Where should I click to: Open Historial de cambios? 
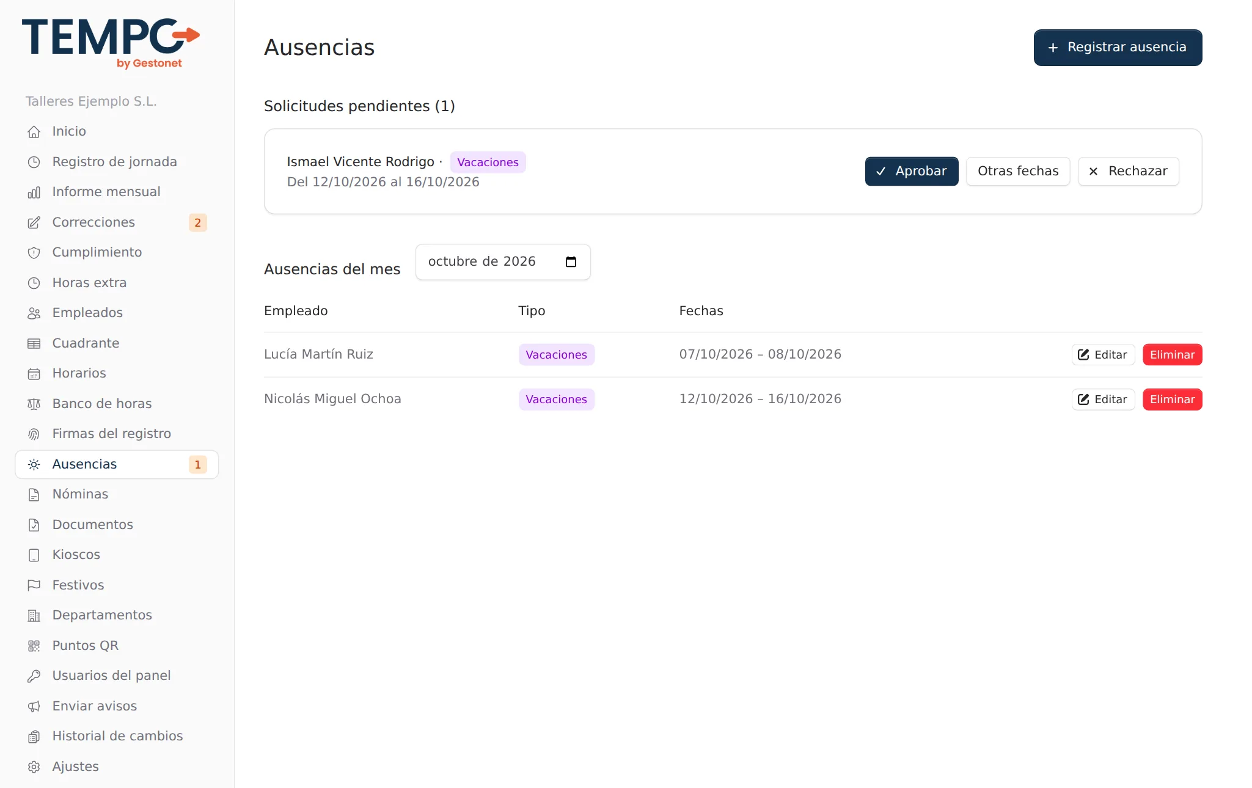click(x=117, y=736)
